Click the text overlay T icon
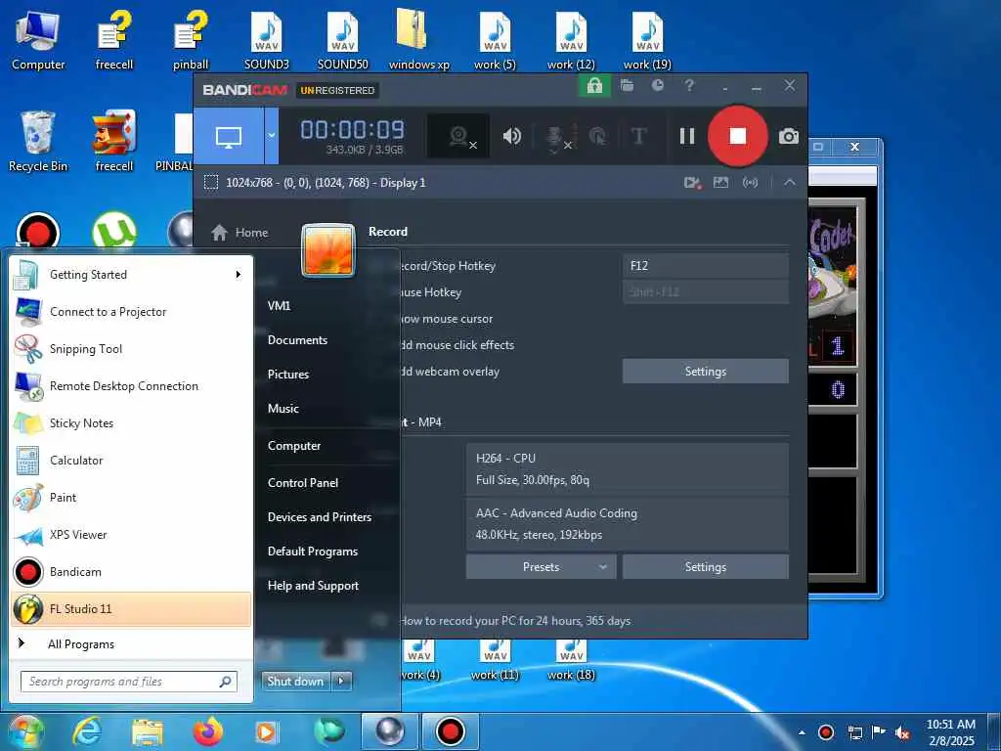The height and width of the screenshot is (751, 1001). [638, 136]
